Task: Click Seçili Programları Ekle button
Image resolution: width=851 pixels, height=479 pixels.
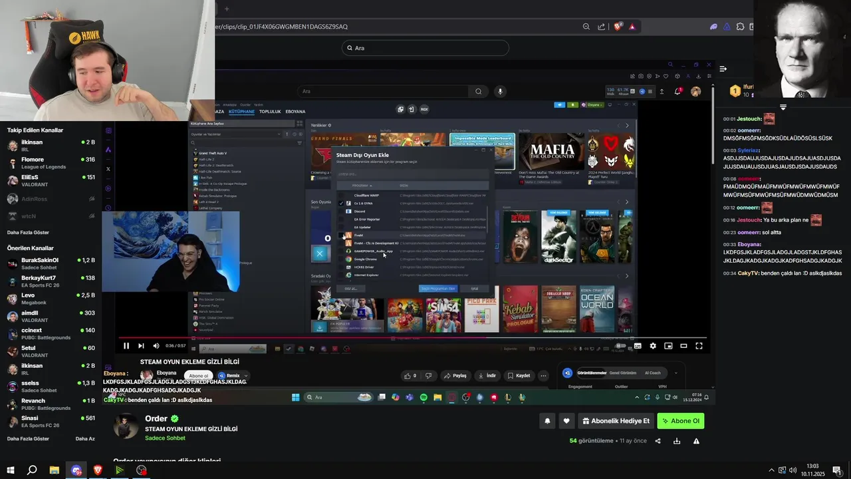Action: point(438,289)
